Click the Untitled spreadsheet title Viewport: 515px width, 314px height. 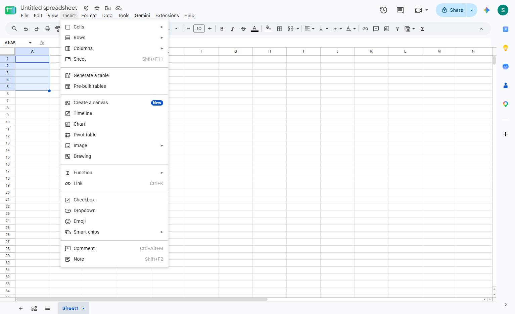[x=49, y=8]
